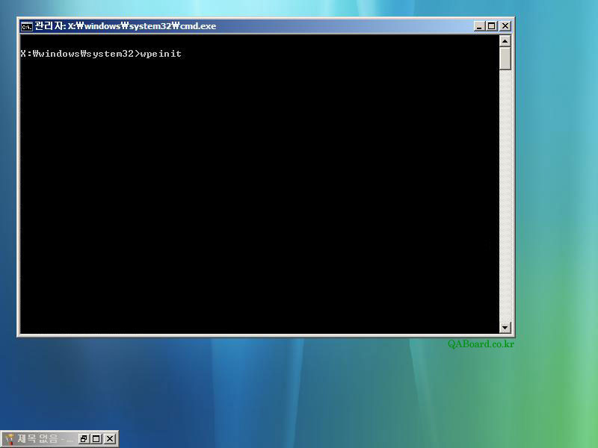Viewport: 598px width, 448px height.
Task: Click the cmd.exe title bar text
Action: (126, 26)
